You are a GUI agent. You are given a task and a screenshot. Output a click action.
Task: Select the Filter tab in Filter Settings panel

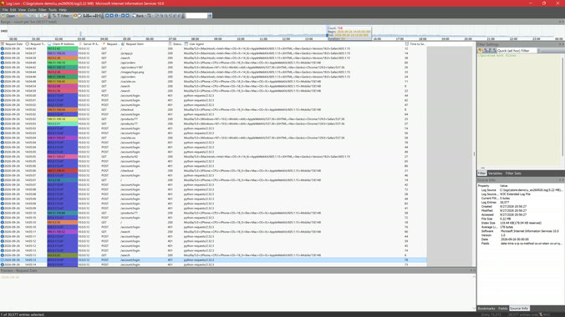[x=481, y=174]
